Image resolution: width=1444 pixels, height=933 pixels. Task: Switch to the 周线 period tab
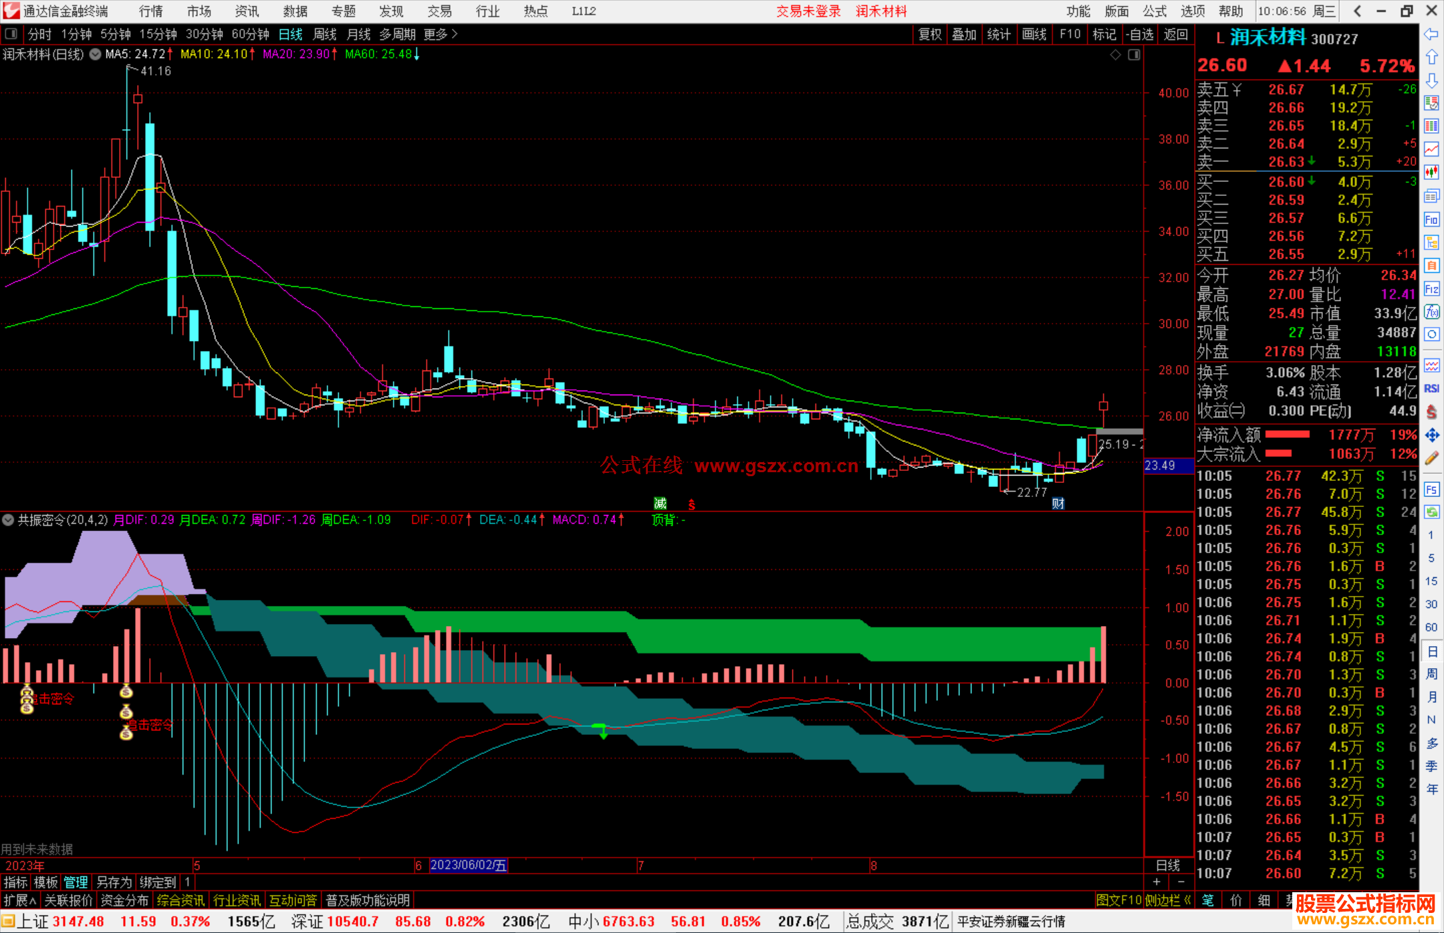click(325, 34)
